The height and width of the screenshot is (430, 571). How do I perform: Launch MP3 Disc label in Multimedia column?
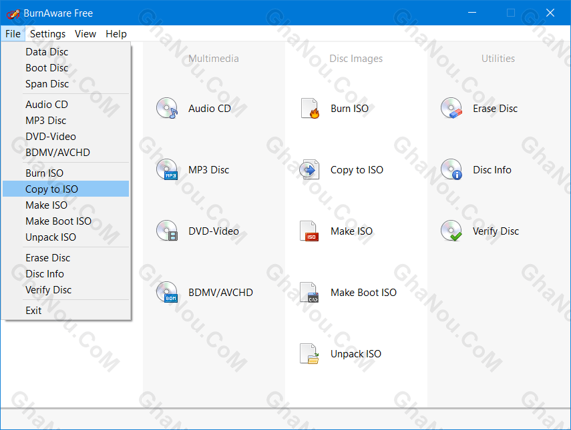pyautogui.click(x=208, y=170)
